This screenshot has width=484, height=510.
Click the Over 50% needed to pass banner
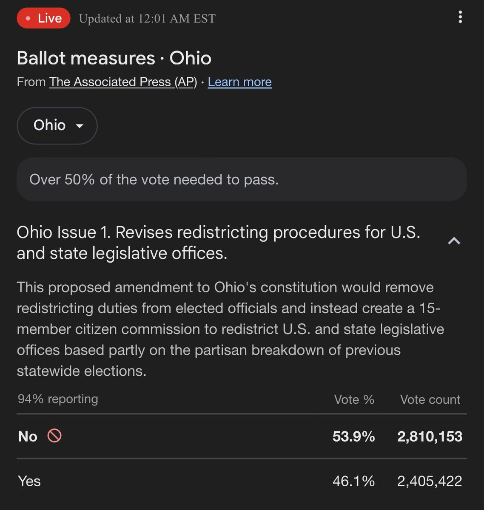coord(241,179)
